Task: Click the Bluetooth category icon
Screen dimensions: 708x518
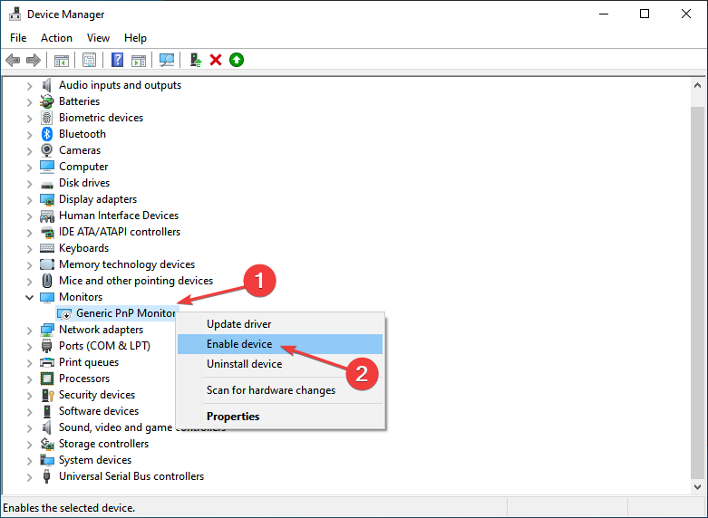Action: coord(47,134)
